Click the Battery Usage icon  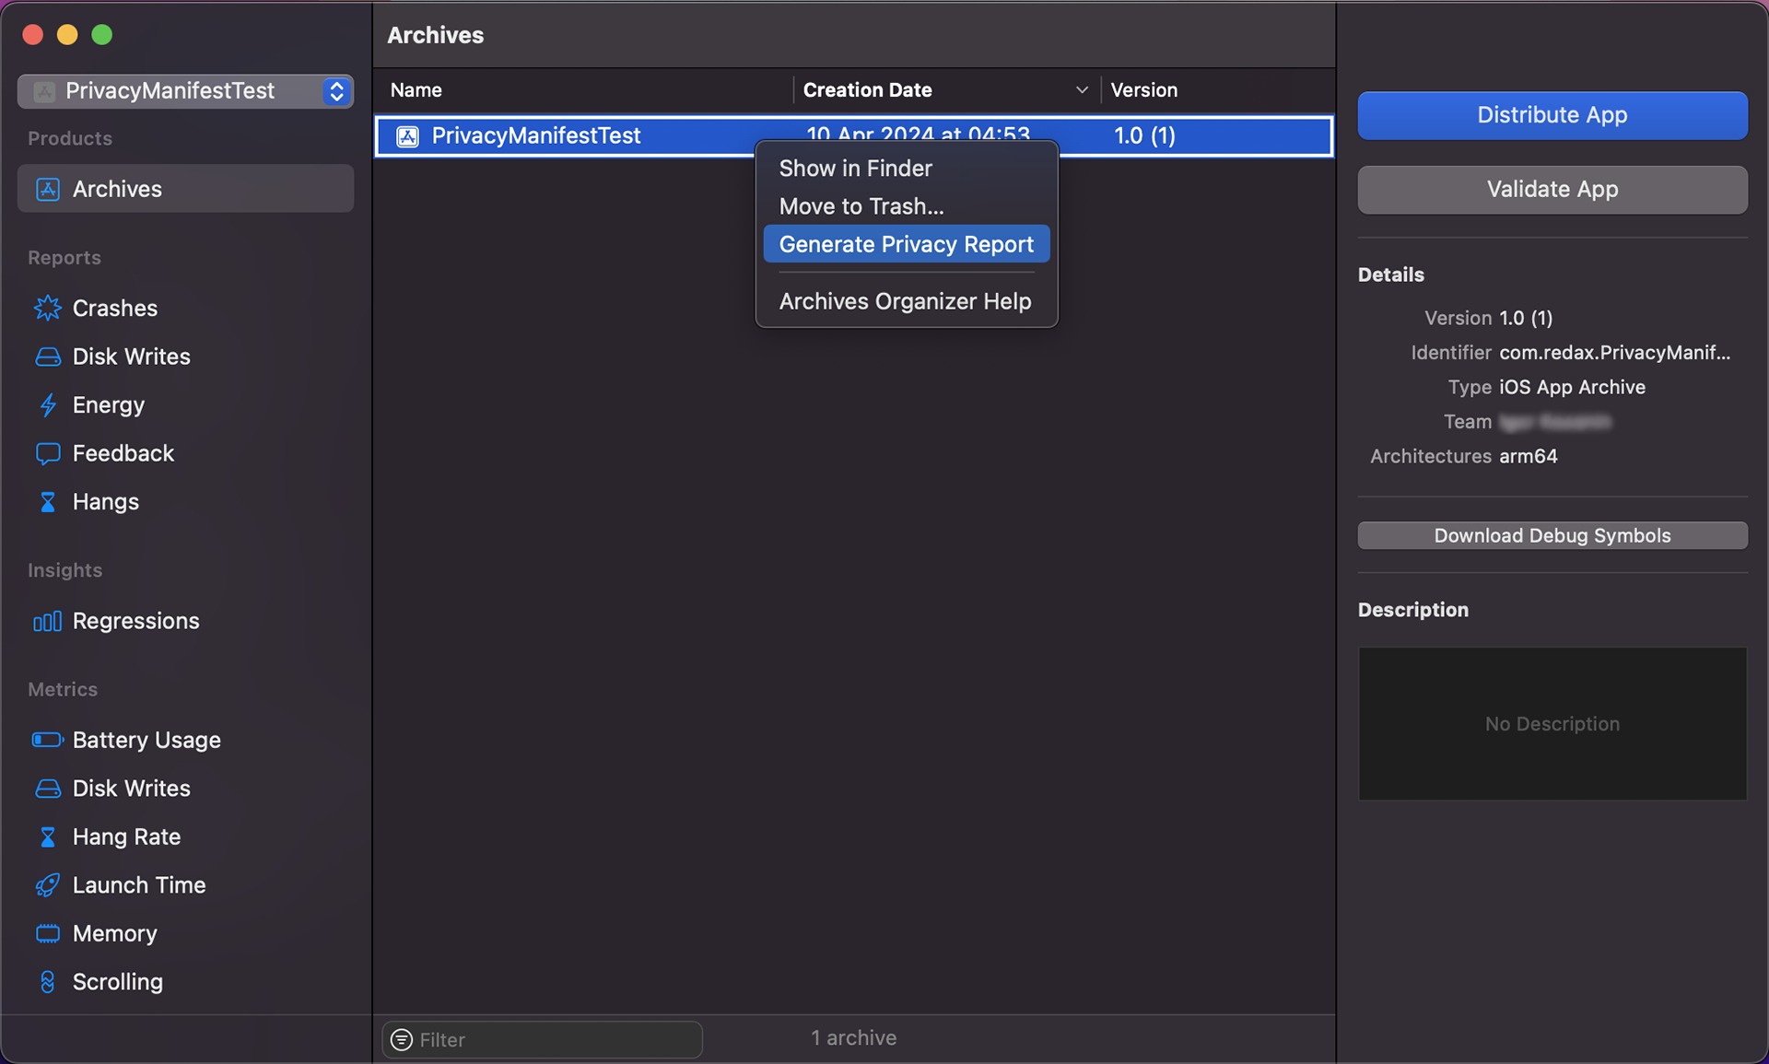pos(47,740)
